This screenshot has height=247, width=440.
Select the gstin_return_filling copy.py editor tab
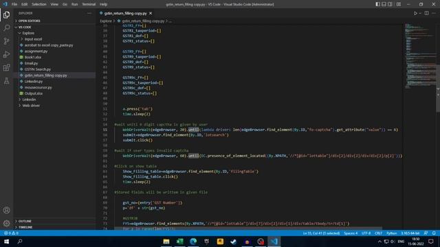[125, 13]
